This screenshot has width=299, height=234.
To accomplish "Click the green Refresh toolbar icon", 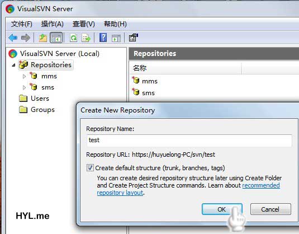I will pos(73,38).
